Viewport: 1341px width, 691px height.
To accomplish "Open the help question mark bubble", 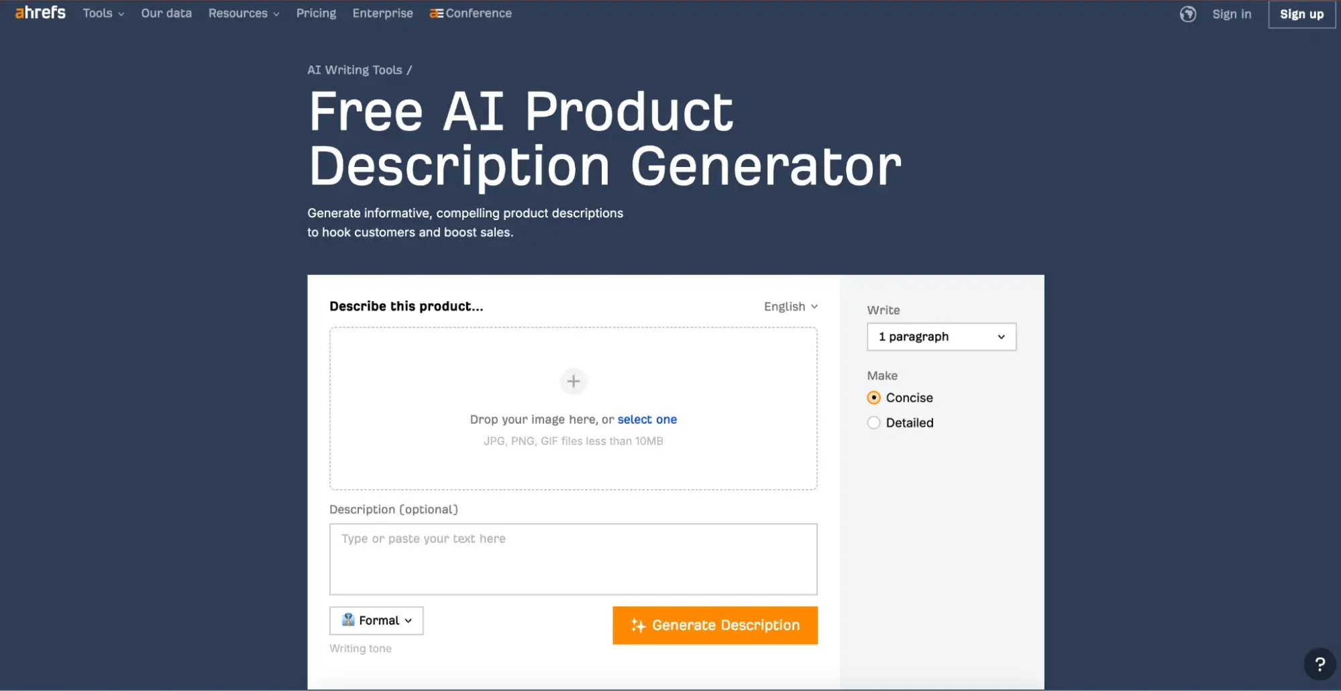I will (x=1319, y=664).
